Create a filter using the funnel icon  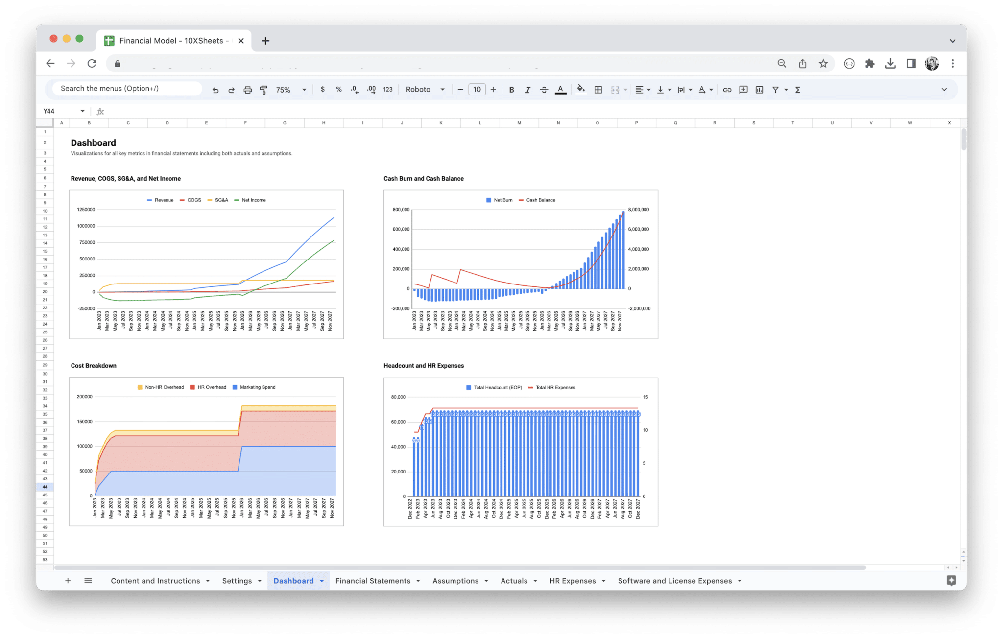[775, 90]
